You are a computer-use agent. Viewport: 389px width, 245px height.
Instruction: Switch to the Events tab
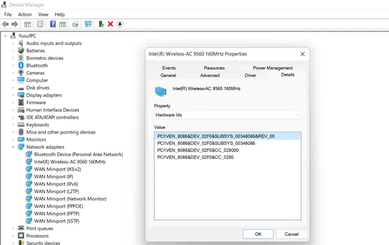tap(169, 68)
